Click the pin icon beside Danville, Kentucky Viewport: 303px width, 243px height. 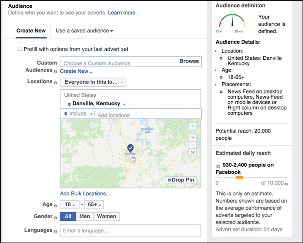(x=69, y=104)
